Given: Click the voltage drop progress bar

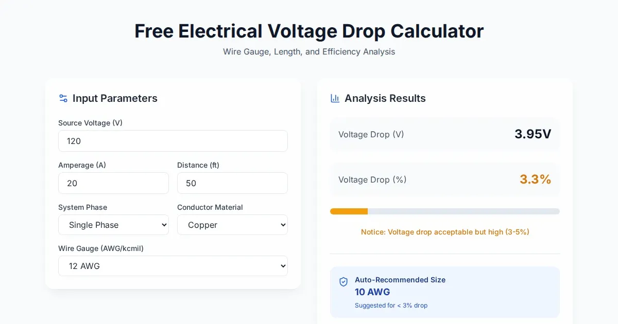Looking at the screenshot, I should (x=444, y=211).
